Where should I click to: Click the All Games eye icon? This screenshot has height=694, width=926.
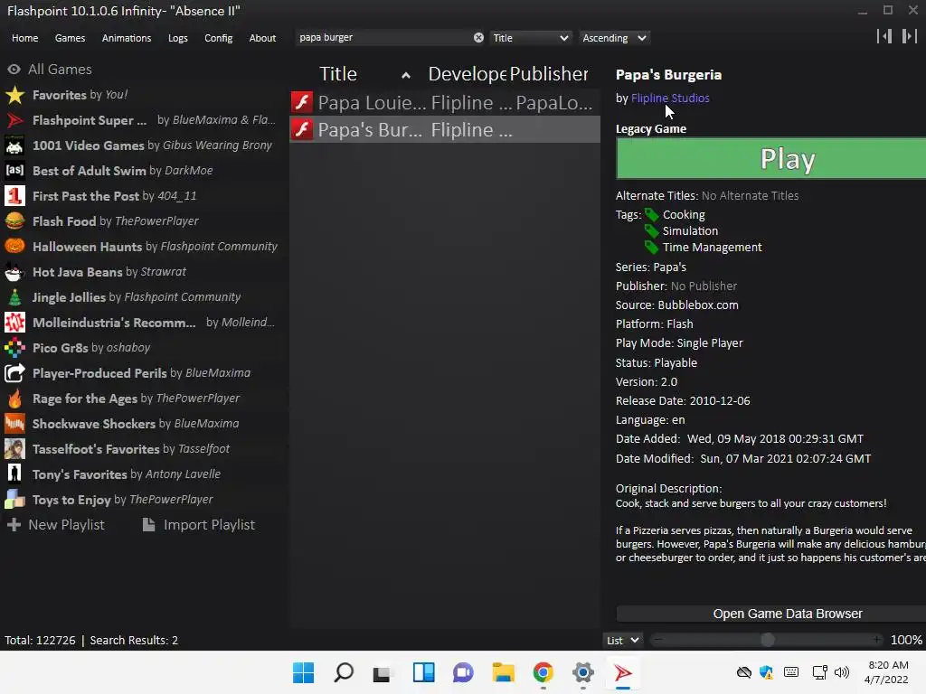point(14,69)
